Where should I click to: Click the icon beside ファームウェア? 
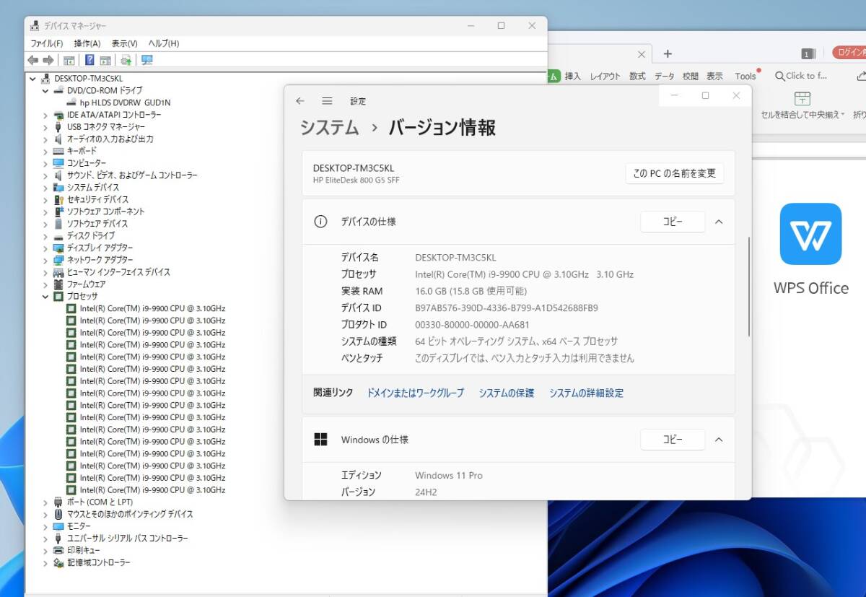coord(58,284)
